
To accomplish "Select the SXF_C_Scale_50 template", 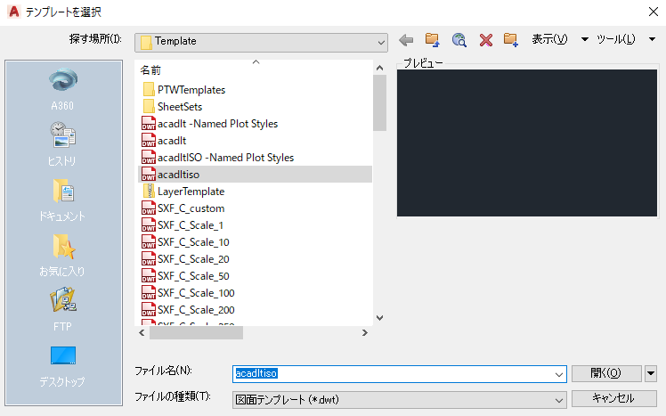I will click(193, 277).
